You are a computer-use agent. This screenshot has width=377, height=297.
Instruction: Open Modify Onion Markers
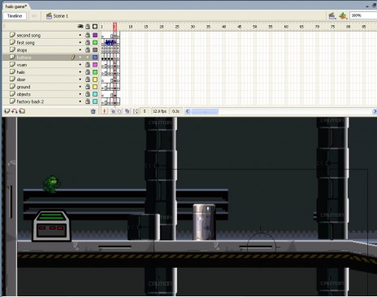[136, 111]
